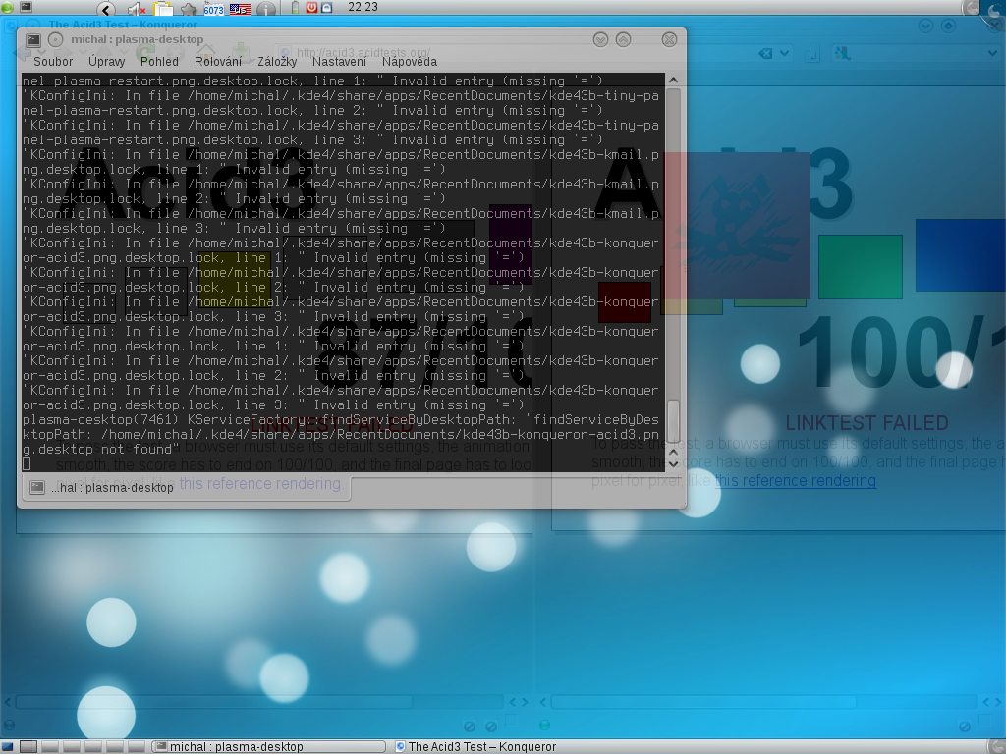1006x754 pixels.
Task: Click the red power button icon
Action: pyautogui.click(x=311, y=8)
